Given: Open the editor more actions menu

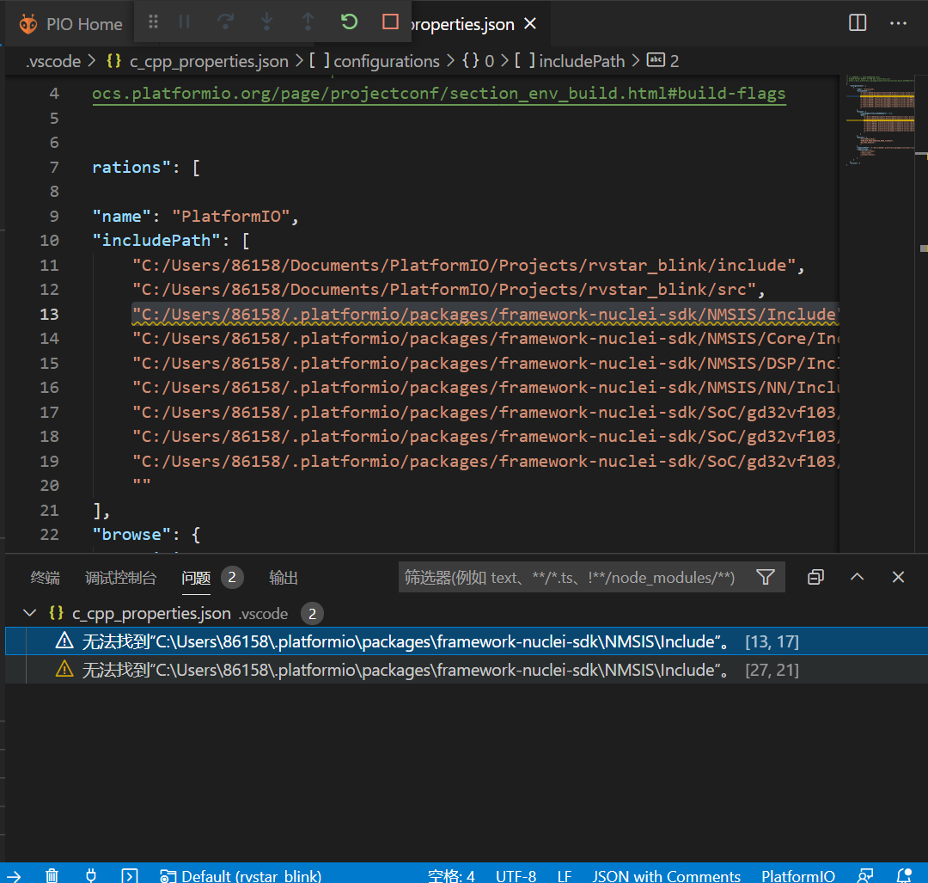Looking at the screenshot, I should (899, 23).
